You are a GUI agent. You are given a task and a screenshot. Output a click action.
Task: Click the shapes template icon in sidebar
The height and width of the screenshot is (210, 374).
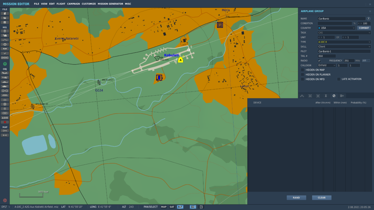point(4,118)
